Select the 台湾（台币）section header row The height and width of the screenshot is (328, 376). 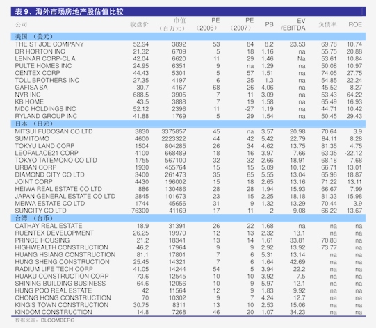tap(188, 218)
